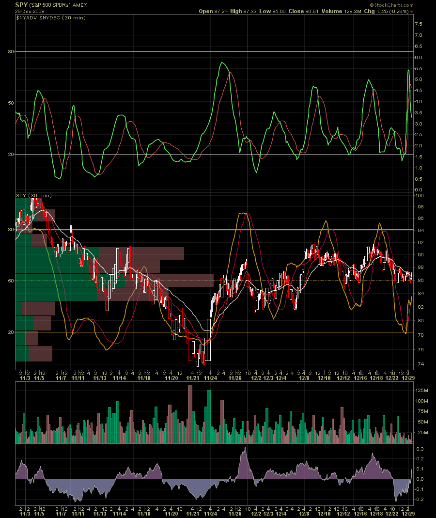The image size is (436, 518).
Task: Click the Low 85.60 value
Action: click(272, 11)
